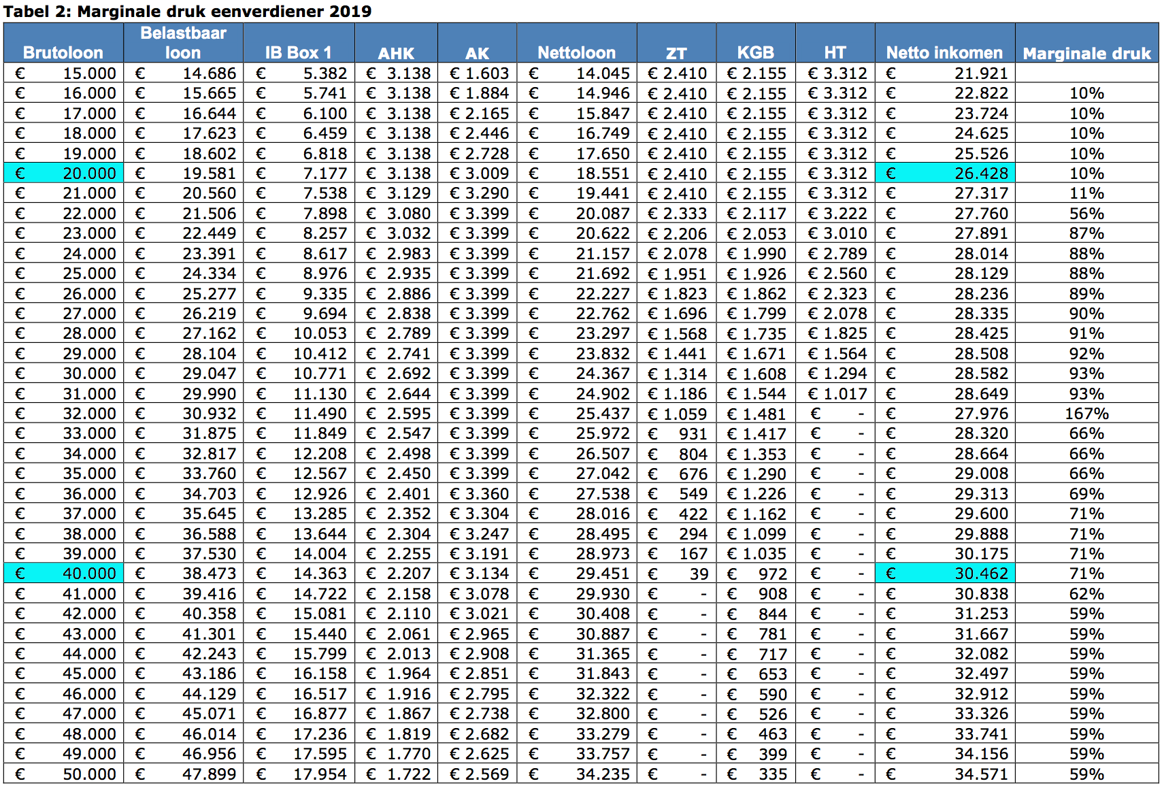Select the HT column header
Image resolution: width=1164 pixels, height=792 pixels.
click(x=835, y=52)
